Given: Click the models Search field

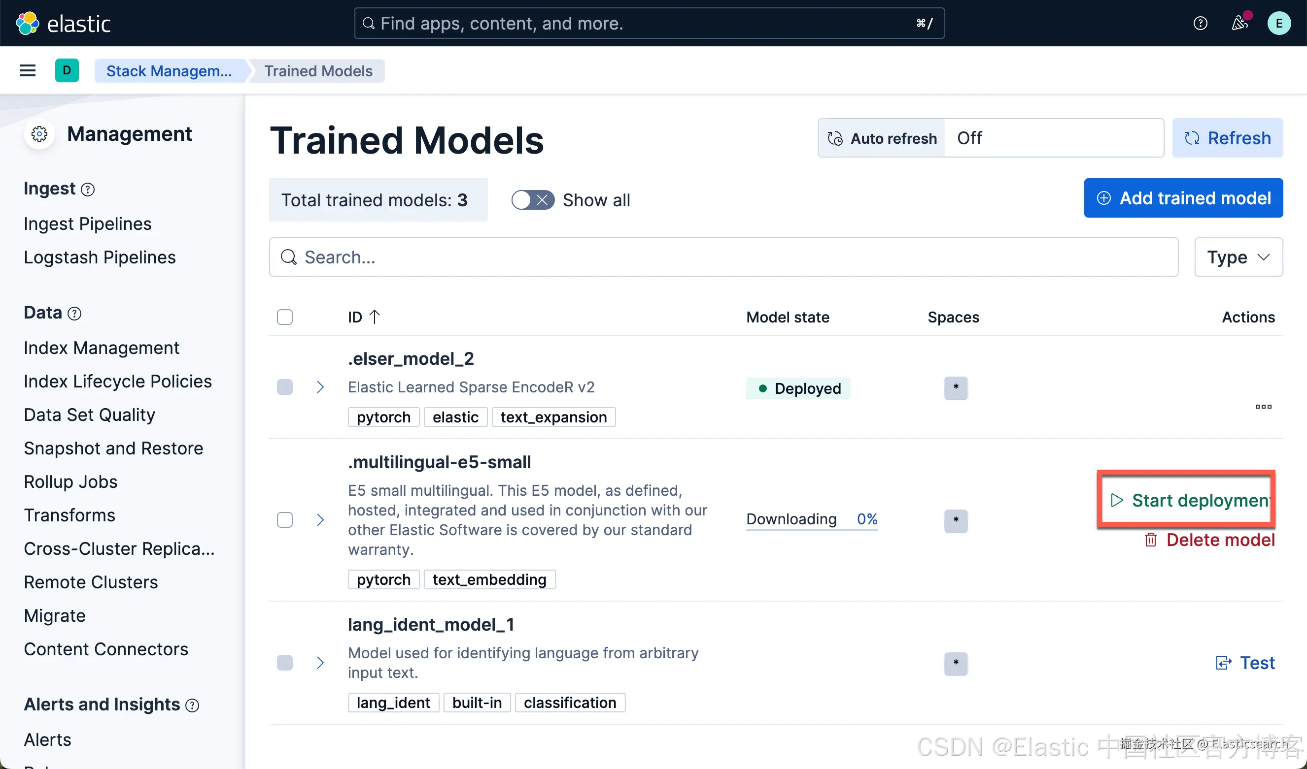Looking at the screenshot, I should (723, 257).
